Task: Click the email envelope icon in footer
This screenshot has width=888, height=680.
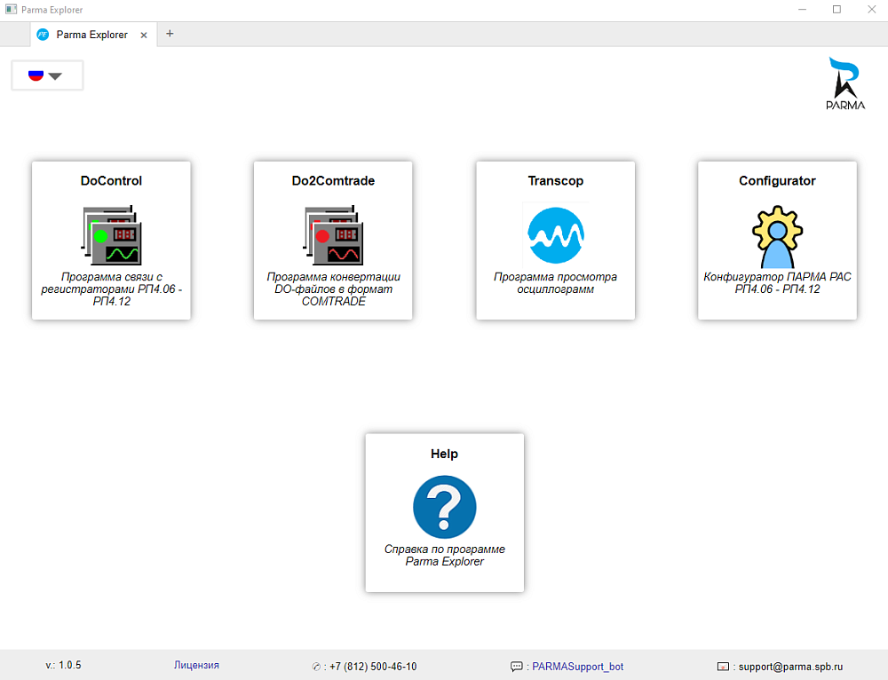Action: tap(723, 667)
